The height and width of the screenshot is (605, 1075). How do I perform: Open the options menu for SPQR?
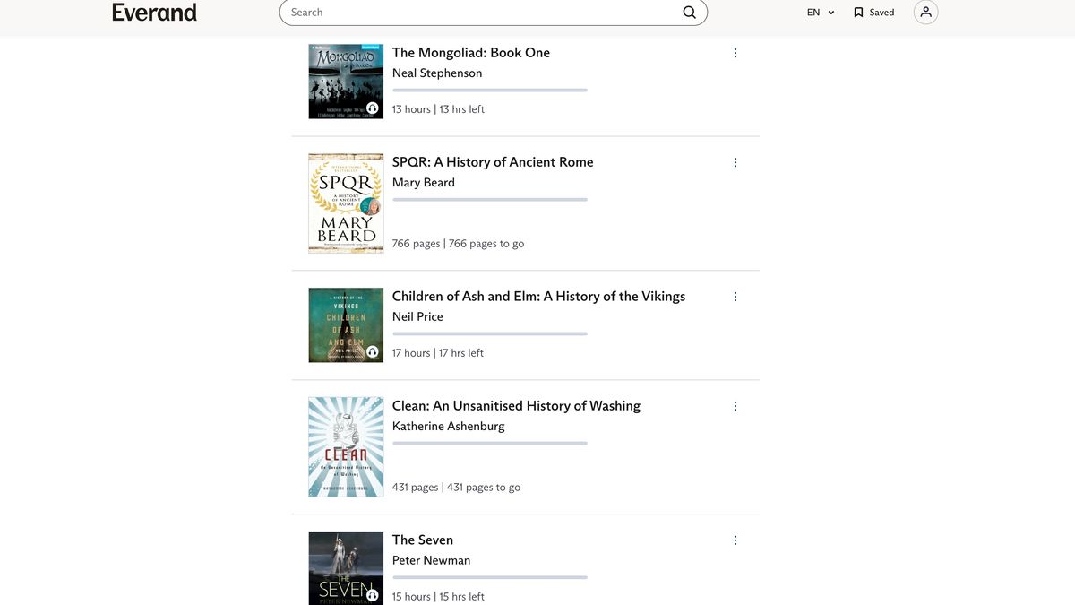[735, 161]
